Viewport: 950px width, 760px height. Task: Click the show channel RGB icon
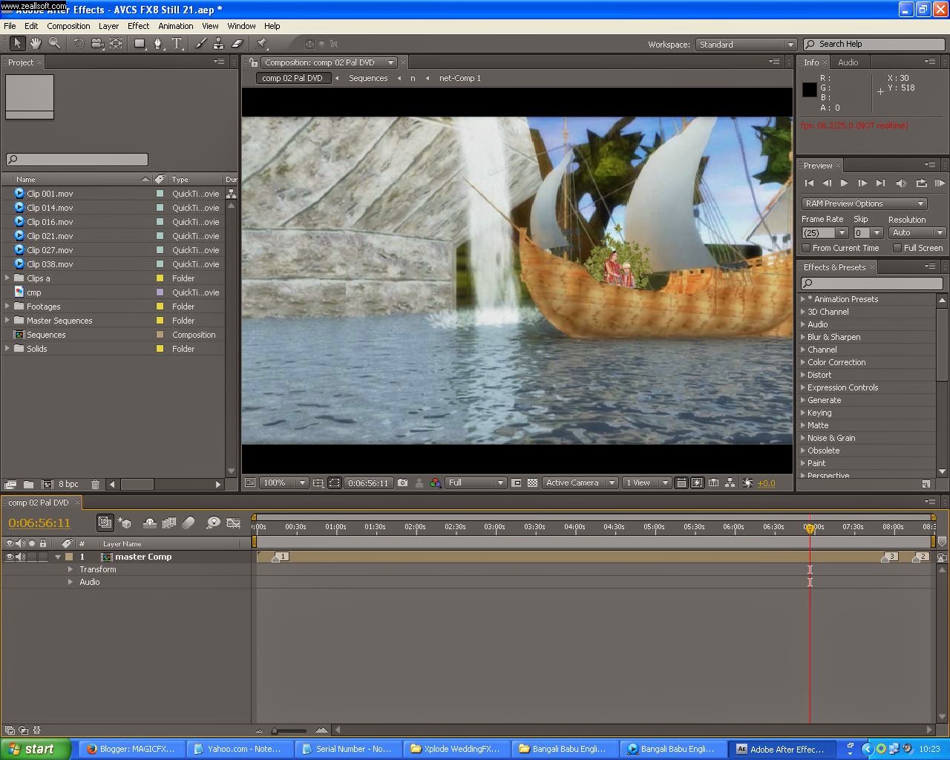(x=436, y=482)
